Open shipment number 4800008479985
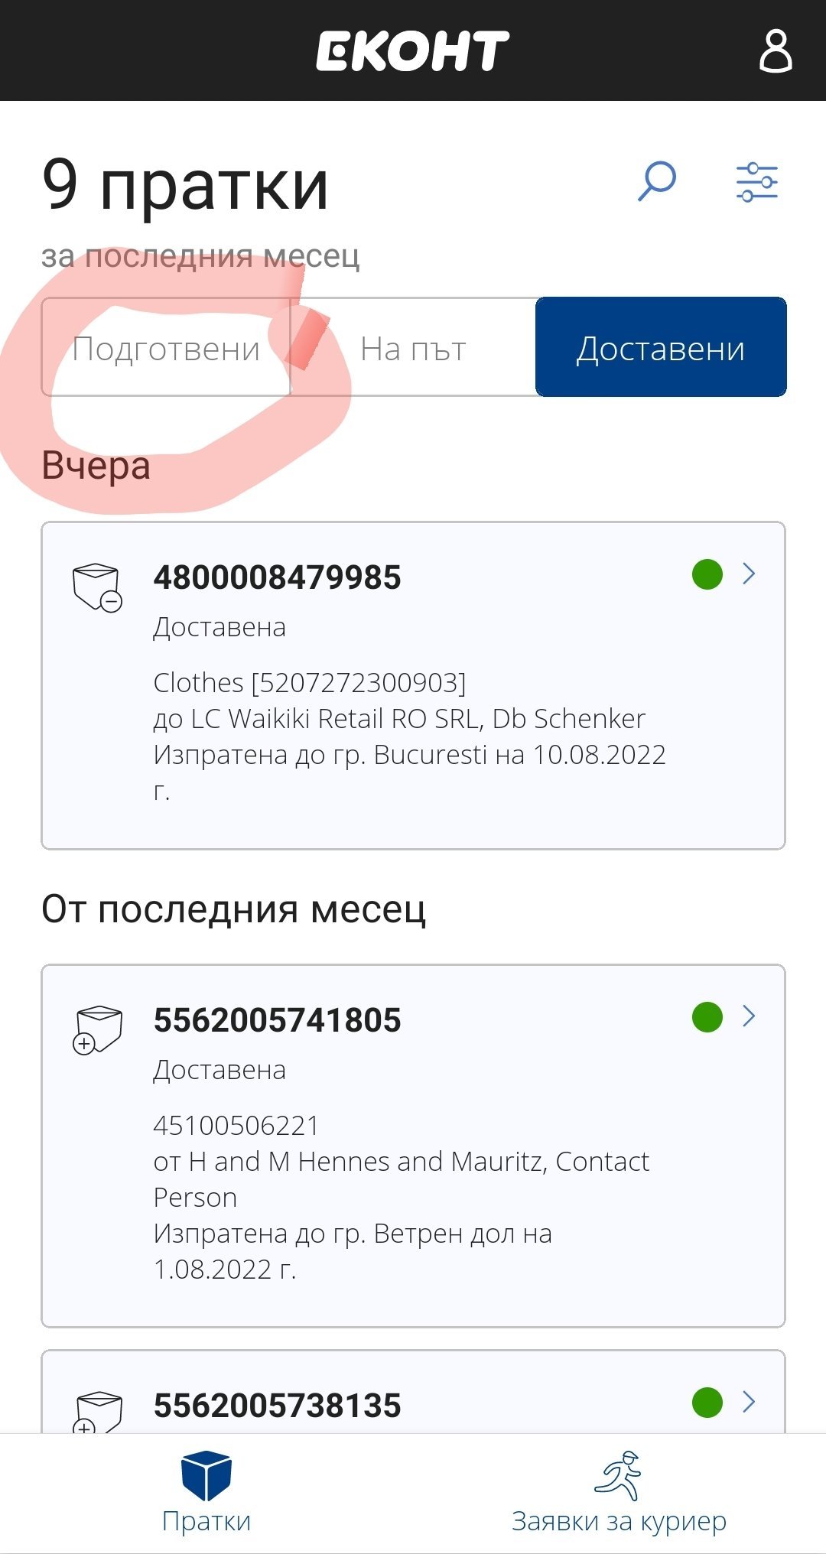Image resolution: width=826 pixels, height=1554 pixels. pos(277,577)
